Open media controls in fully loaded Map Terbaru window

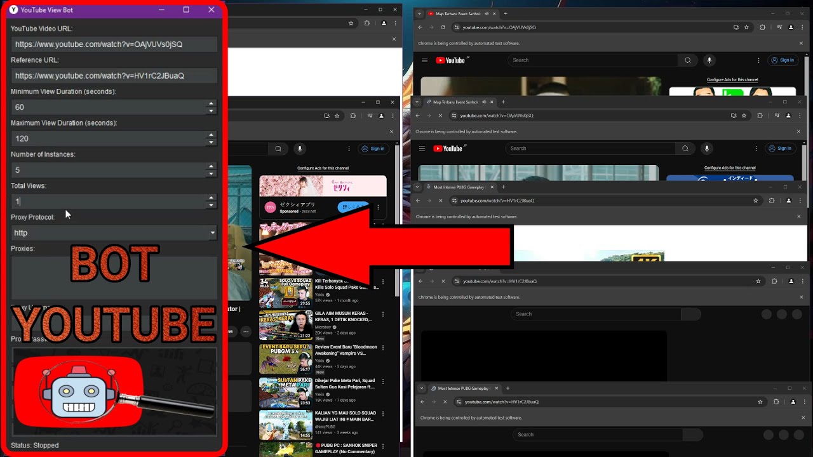click(x=779, y=27)
